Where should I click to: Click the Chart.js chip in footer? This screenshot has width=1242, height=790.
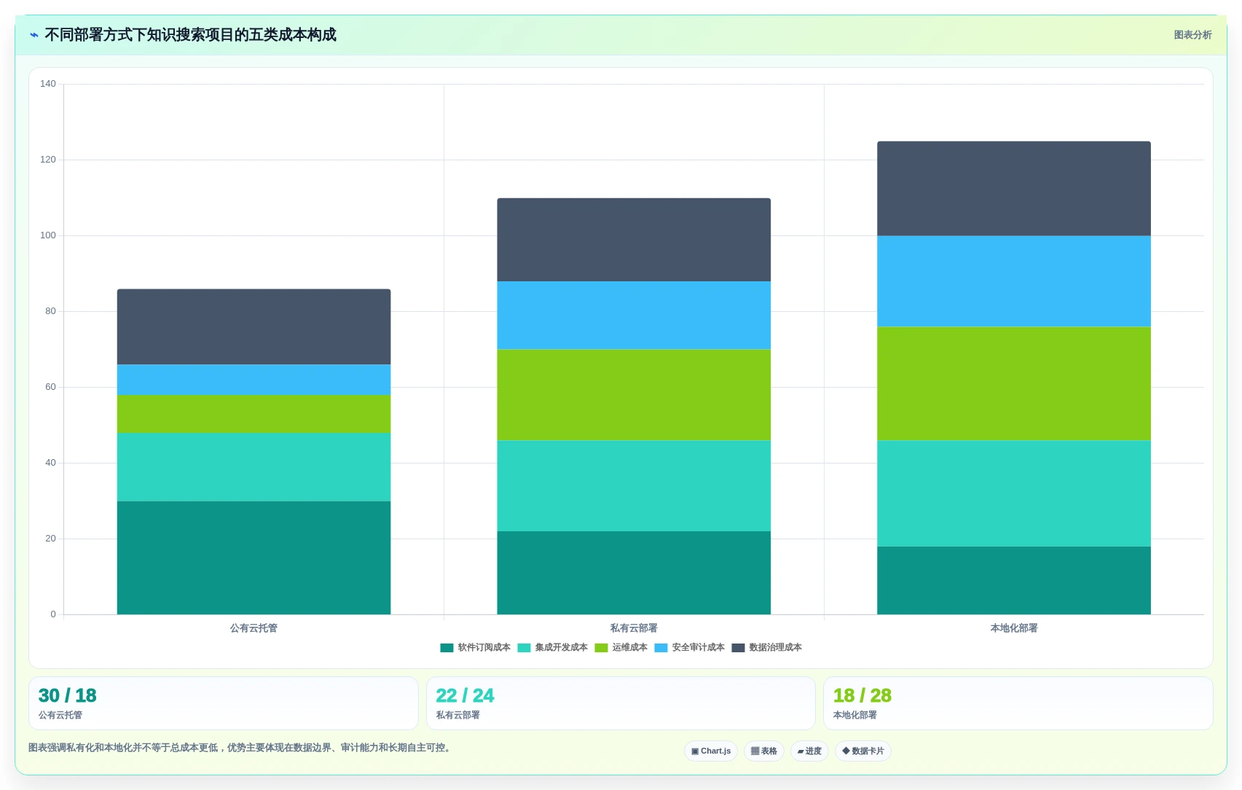pyautogui.click(x=711, y=751)
